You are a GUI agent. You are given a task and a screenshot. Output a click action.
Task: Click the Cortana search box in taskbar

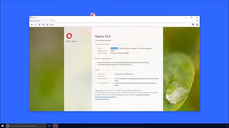point(26,126)
